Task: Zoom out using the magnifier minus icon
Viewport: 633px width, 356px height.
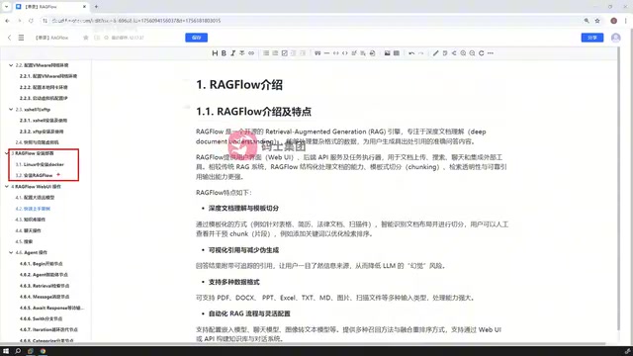Action: 472,53
